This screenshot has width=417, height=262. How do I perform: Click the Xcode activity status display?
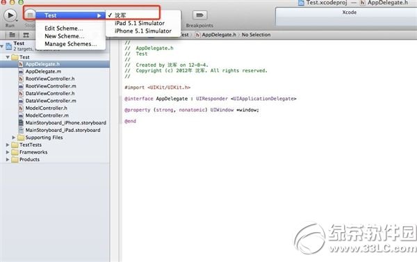(x=346, y=17)
